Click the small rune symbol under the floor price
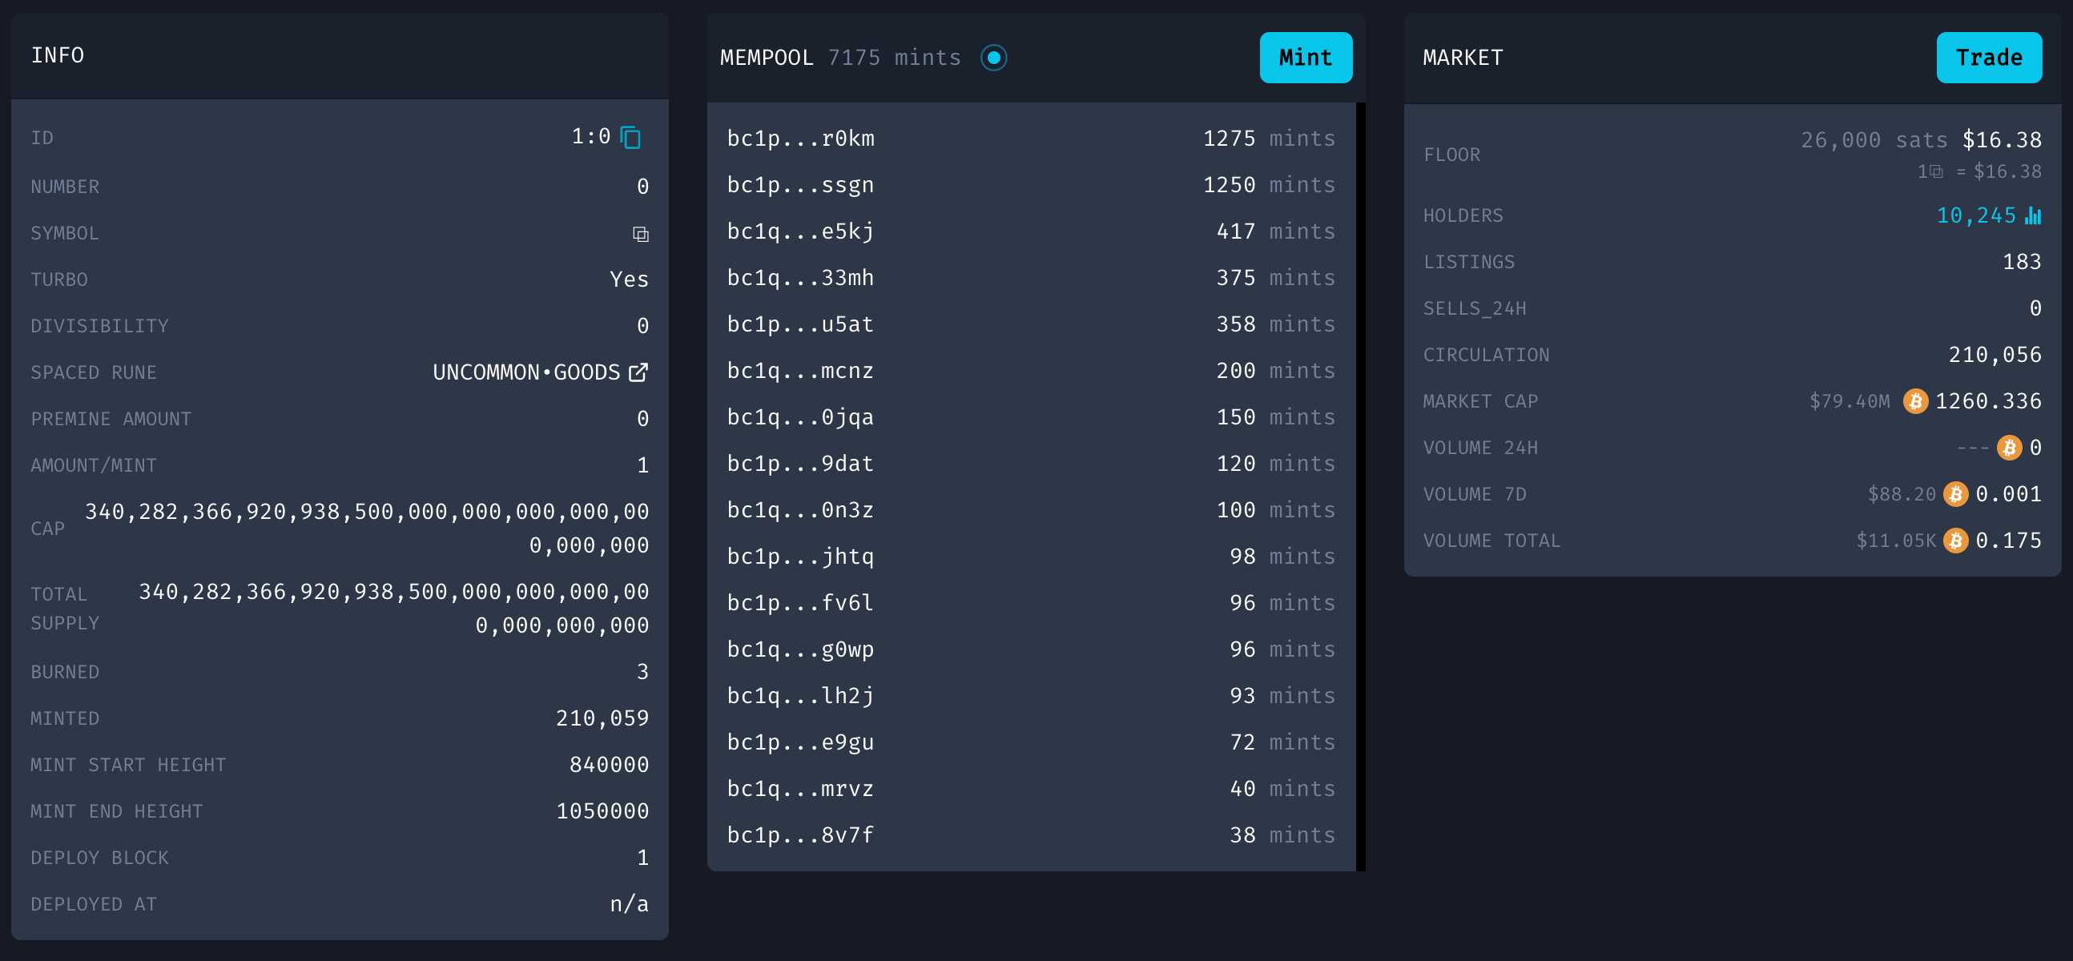 1935,171
